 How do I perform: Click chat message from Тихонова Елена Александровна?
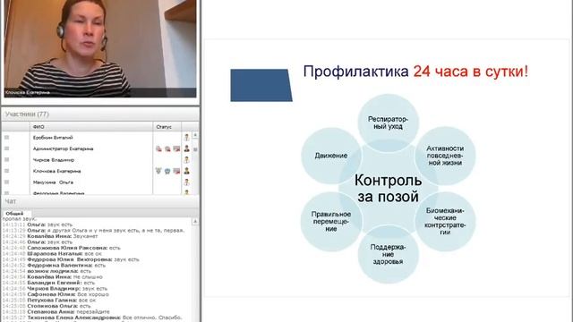(x=92, y=318)
